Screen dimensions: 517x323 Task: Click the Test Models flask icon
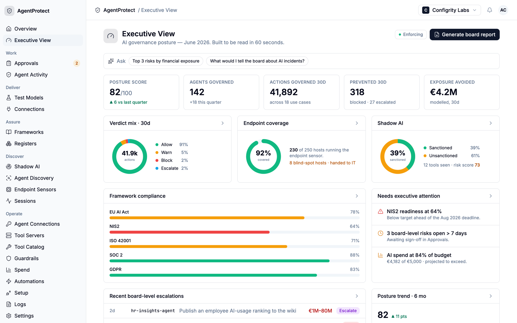tap(9, 98)
